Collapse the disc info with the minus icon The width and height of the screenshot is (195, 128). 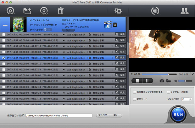click(5, 25)
